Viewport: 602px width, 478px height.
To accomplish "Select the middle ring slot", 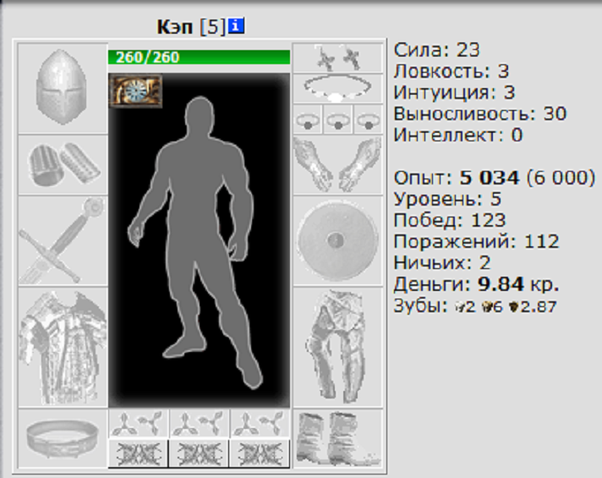I will [x=337, y=120].
